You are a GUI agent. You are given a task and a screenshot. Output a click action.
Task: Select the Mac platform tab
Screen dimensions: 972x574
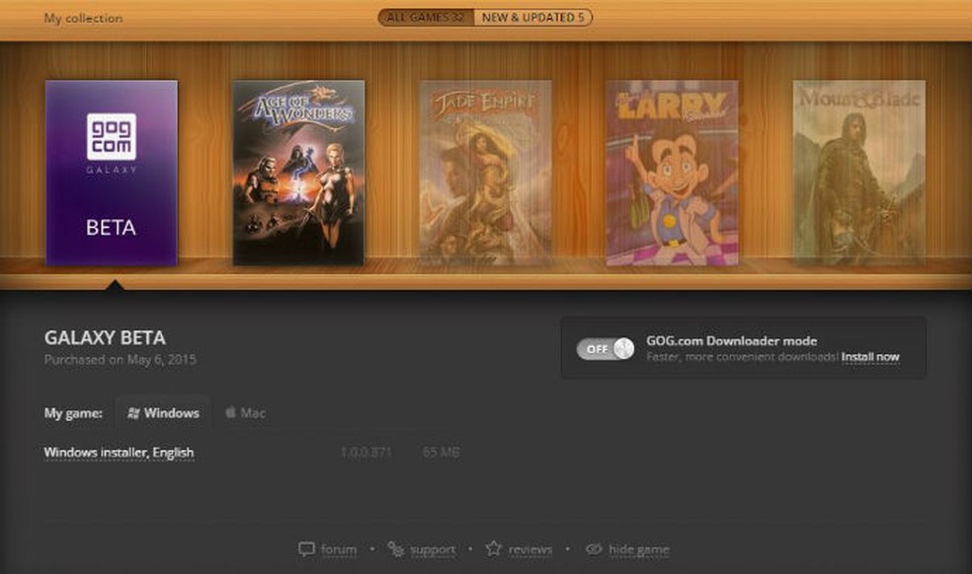click(x=246, y=413)
